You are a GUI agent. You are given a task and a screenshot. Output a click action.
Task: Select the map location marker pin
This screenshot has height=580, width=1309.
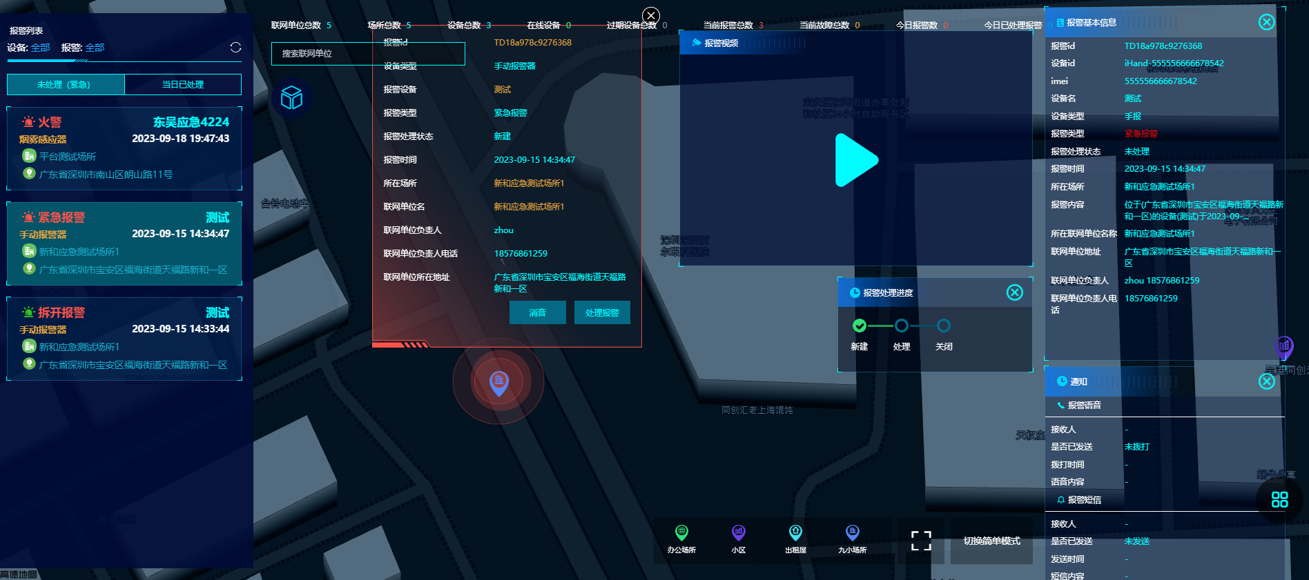(x=498, y=383)
